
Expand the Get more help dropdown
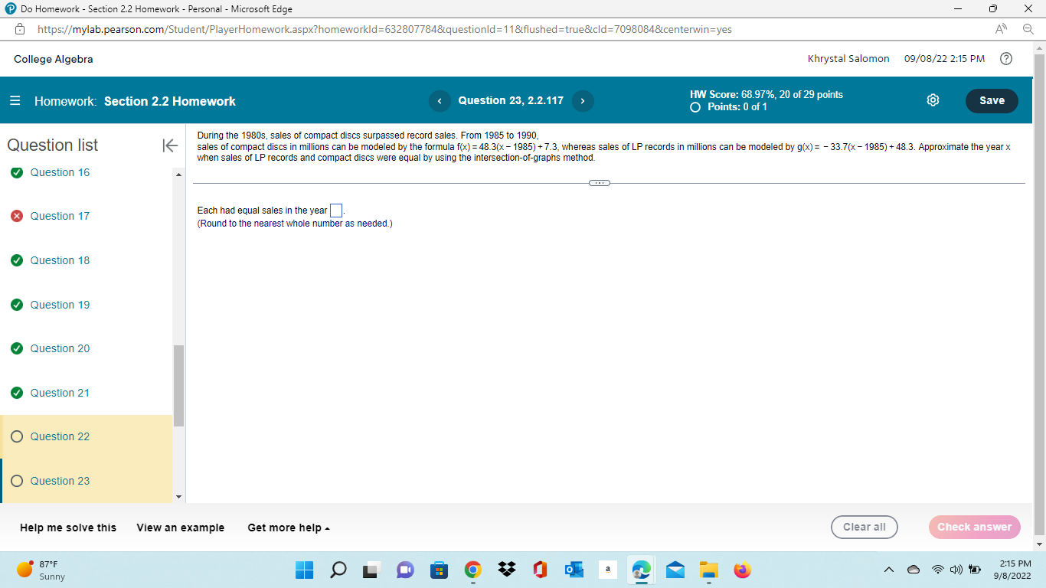pos(288,528)
